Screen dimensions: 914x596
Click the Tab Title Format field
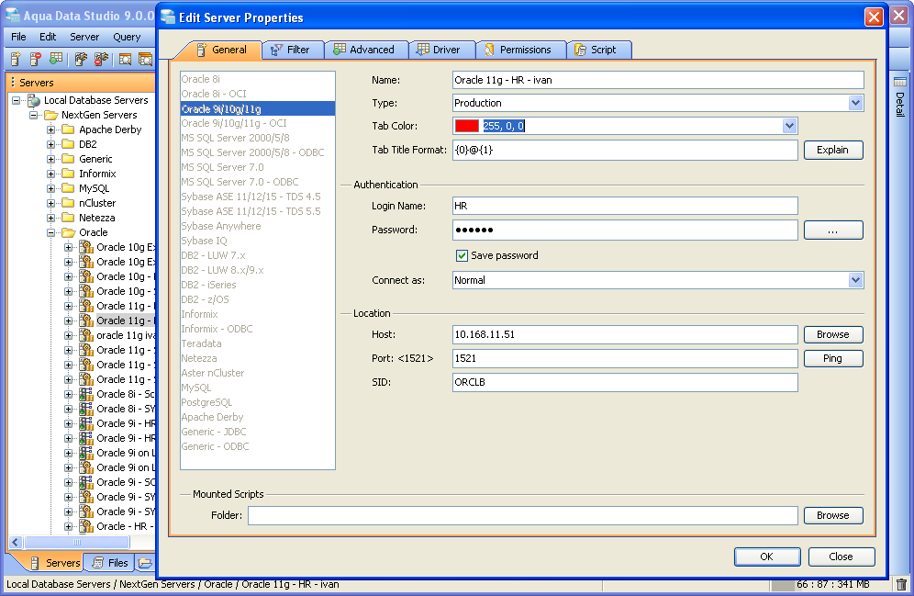pyautogui.click(x=625, y=150)
